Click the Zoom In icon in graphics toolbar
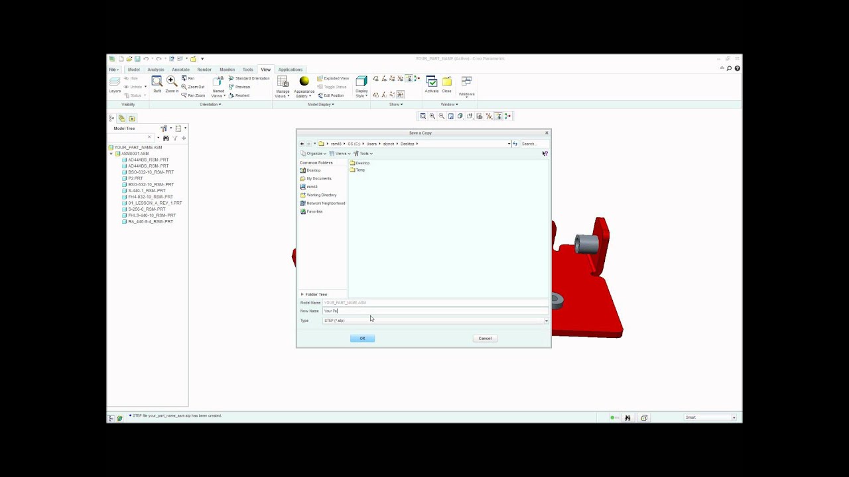The width and height of the screenshot is (849, 477). pos(432,116)
